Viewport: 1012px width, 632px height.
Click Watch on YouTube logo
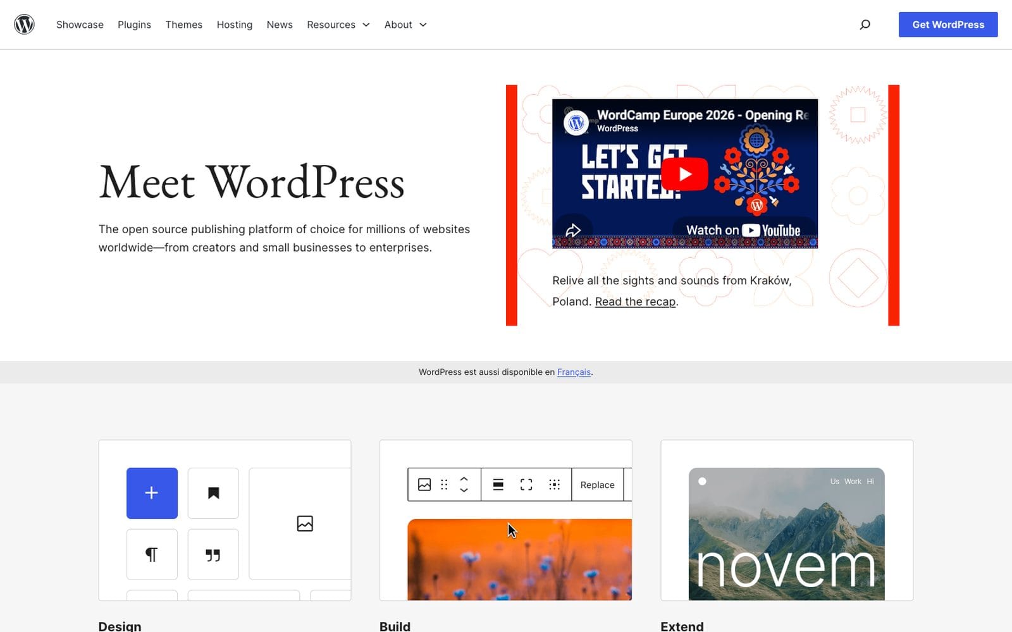(743, 231)
